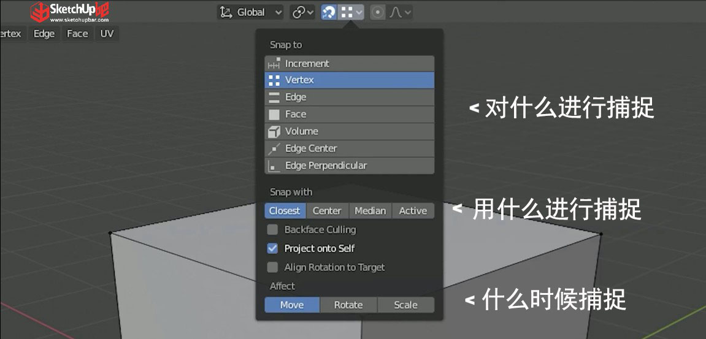Uncheck Project onto Self
The width and height of the screenshot is (706, 339).
pos(272,248)
